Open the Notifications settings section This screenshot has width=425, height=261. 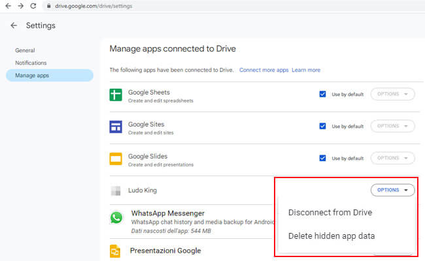31,63
